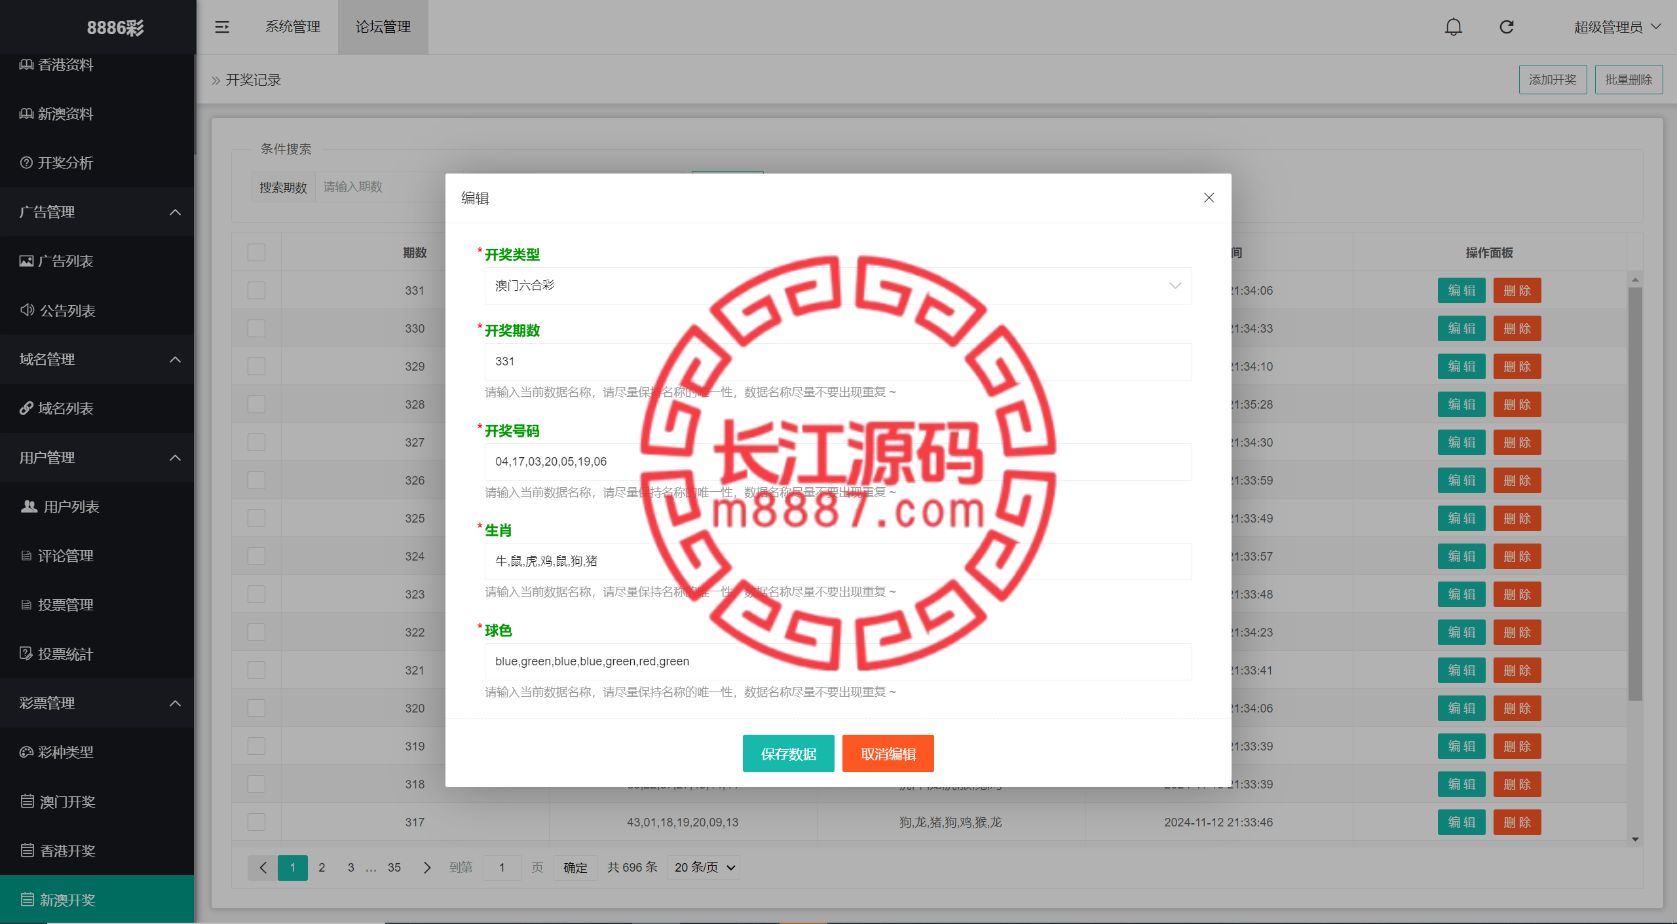Open 评论管理 in sidebar
1677x924 pixels.
[97, 556]
